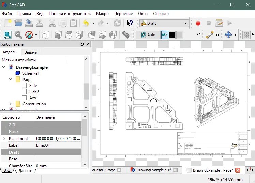Switch to the Задачи tab
This screenshot has height=183, width=255.
point(31,52)
